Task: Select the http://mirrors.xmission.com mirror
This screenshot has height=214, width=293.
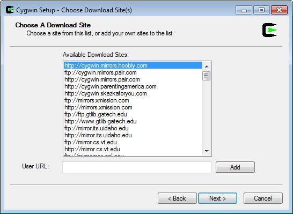Action: (133, 107)
